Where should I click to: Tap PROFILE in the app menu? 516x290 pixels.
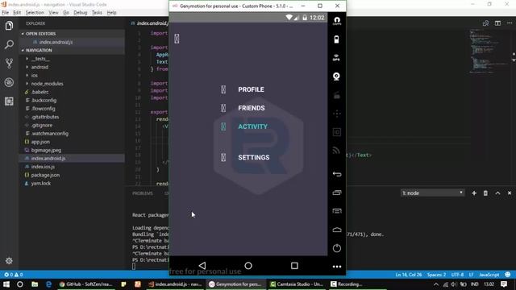[x=251, y=89]
